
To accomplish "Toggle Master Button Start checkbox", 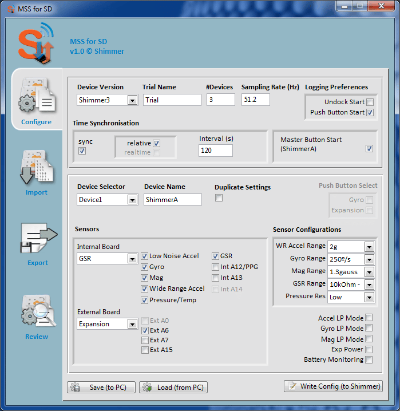I will click(x=369, y=149).
